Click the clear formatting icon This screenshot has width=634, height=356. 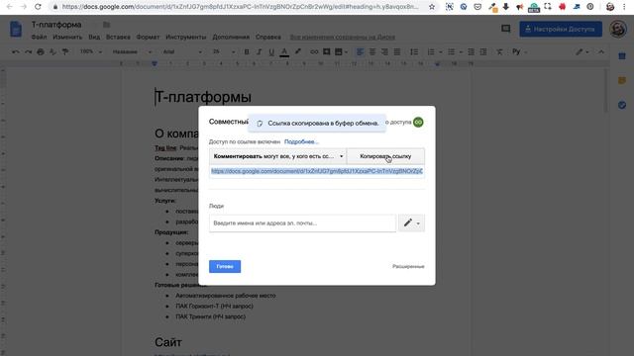499,51
